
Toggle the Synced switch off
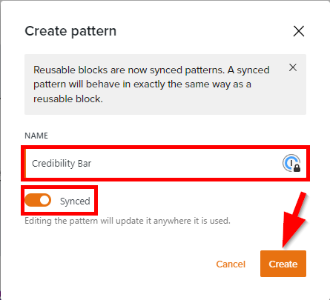[38, 200]
